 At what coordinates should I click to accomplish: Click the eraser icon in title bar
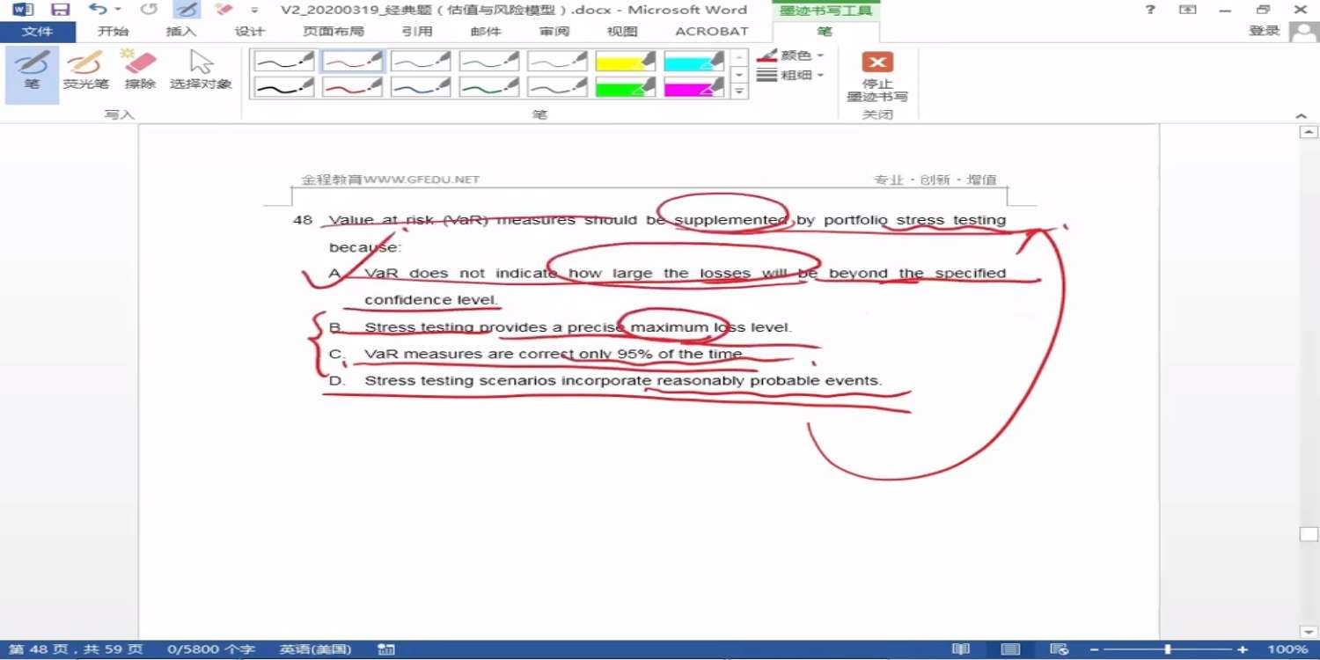tap(224, 10)
